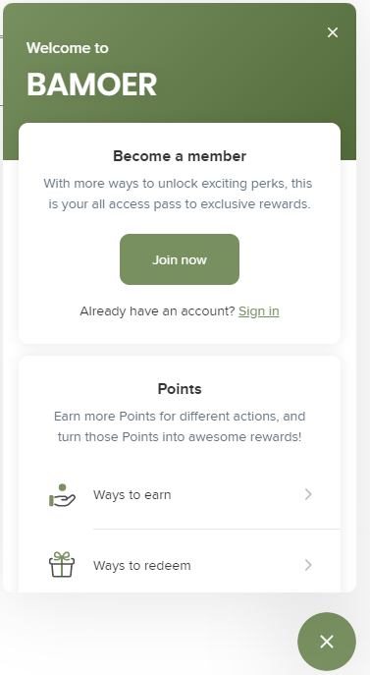This screenshot has height=675, width=370.
Task: Click the Join now button
Action: coord(180,259)
